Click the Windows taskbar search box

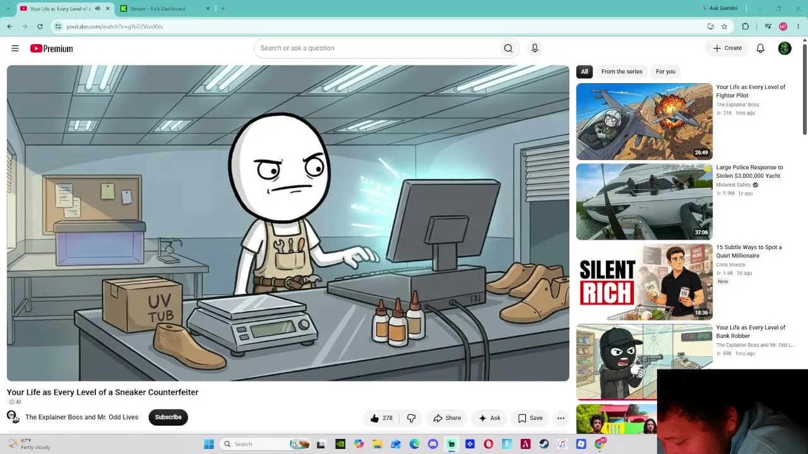265,444
